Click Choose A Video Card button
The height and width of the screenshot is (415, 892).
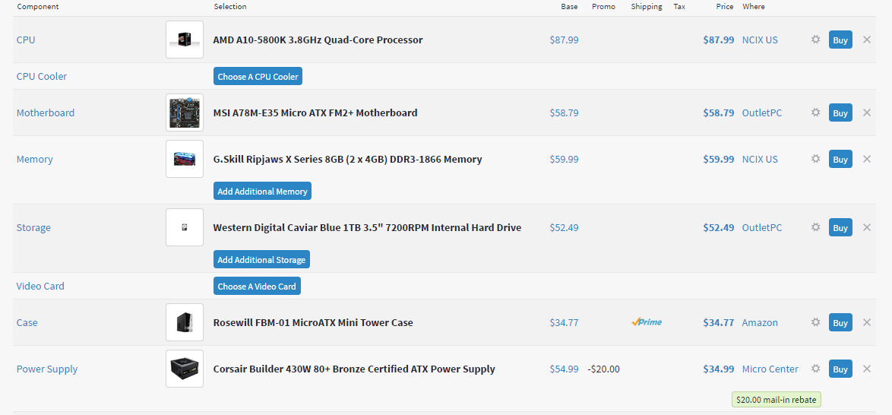[257, 286]
